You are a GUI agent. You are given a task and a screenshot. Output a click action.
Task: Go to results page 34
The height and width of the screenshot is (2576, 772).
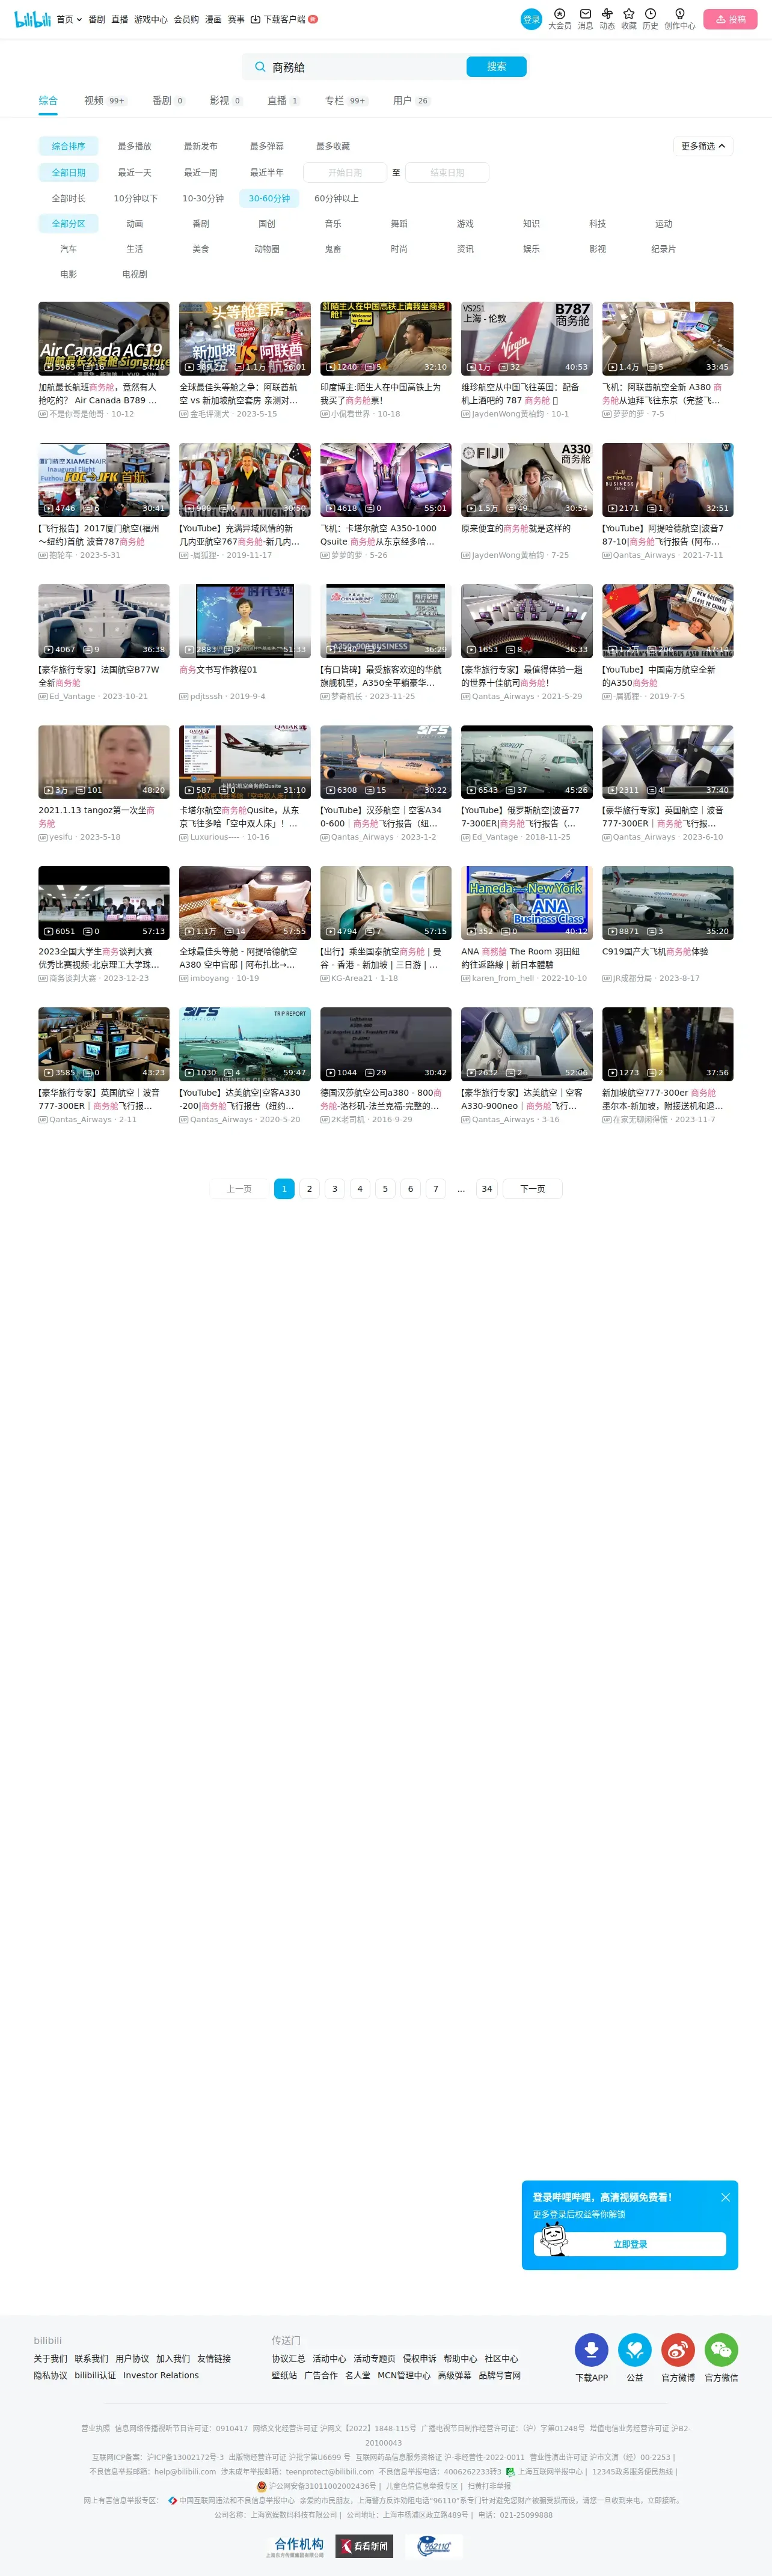click(487, 1189)
